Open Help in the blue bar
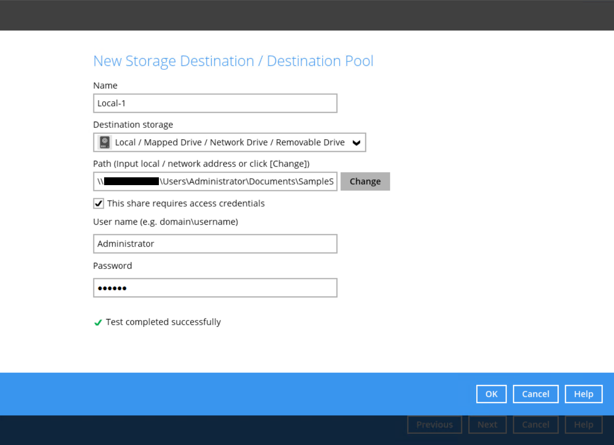Viewport: 614px width, 445px height. click(x=583, y=394)
